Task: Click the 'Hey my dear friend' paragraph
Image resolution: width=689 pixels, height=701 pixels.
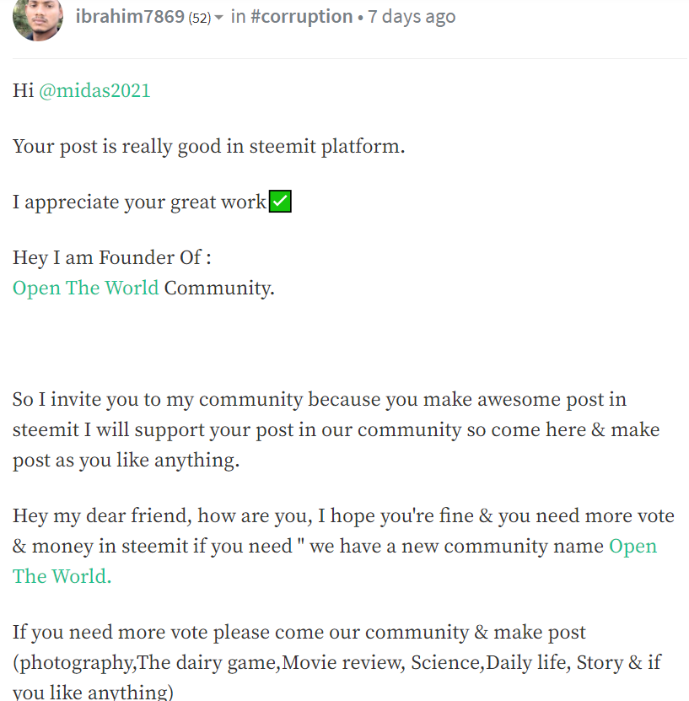Action: pos(343,546)
